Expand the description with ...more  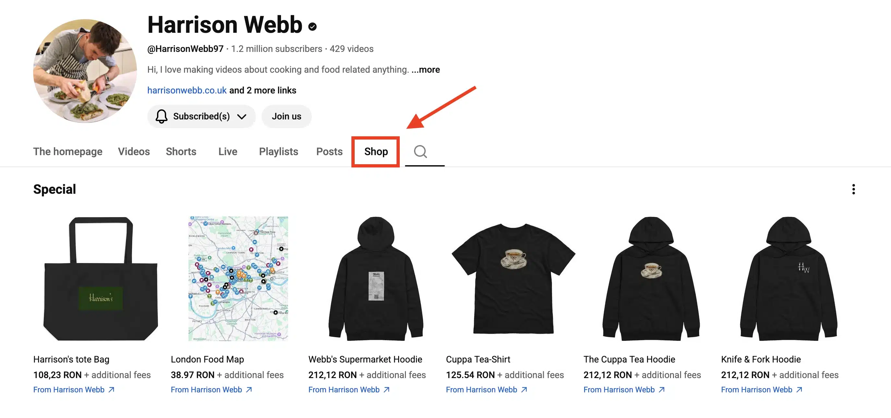pyautogui.click(x=425, y=69)
